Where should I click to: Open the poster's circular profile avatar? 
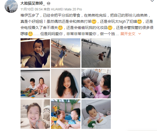coord(11,6)
